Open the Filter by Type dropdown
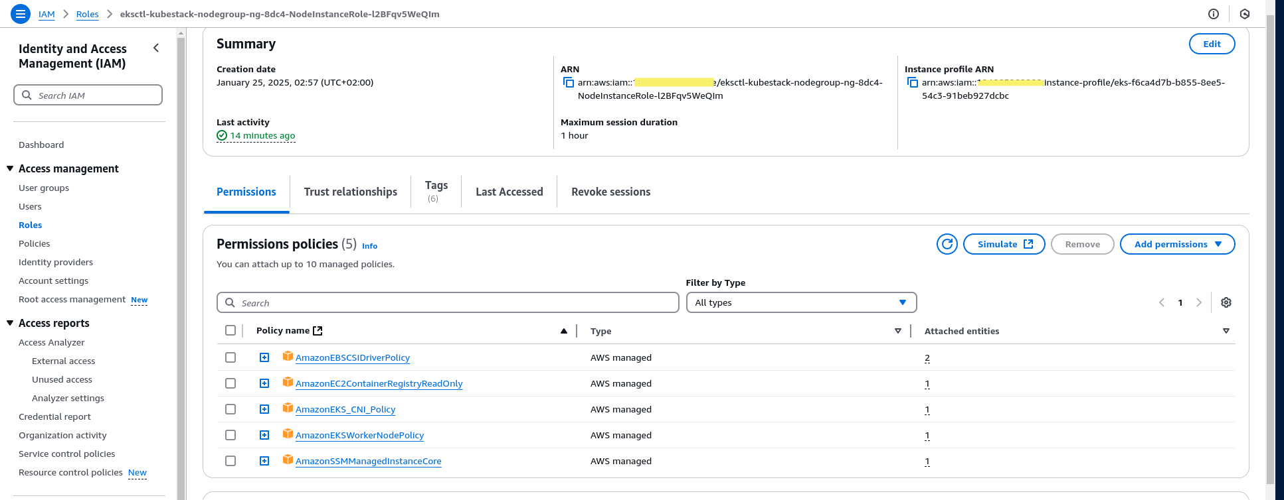 click(x=800, y=302)
